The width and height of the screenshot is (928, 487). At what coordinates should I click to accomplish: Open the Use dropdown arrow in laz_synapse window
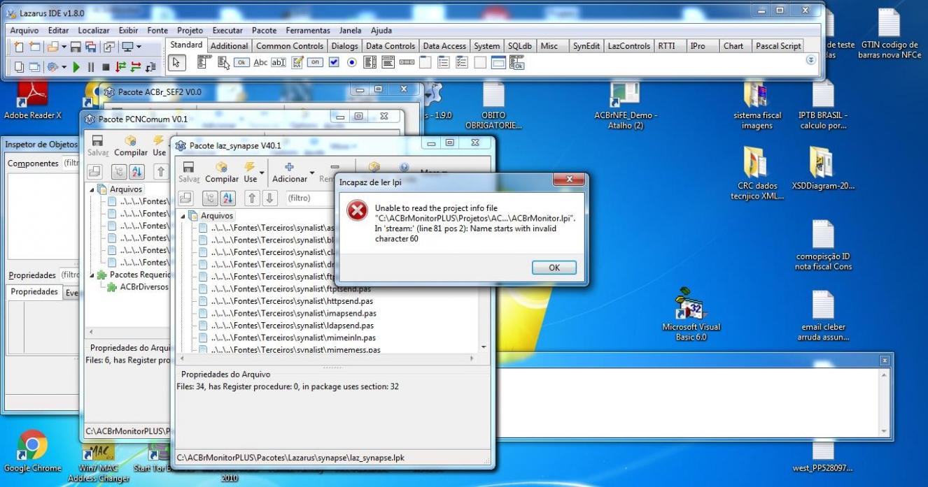(x=262, y=173)
